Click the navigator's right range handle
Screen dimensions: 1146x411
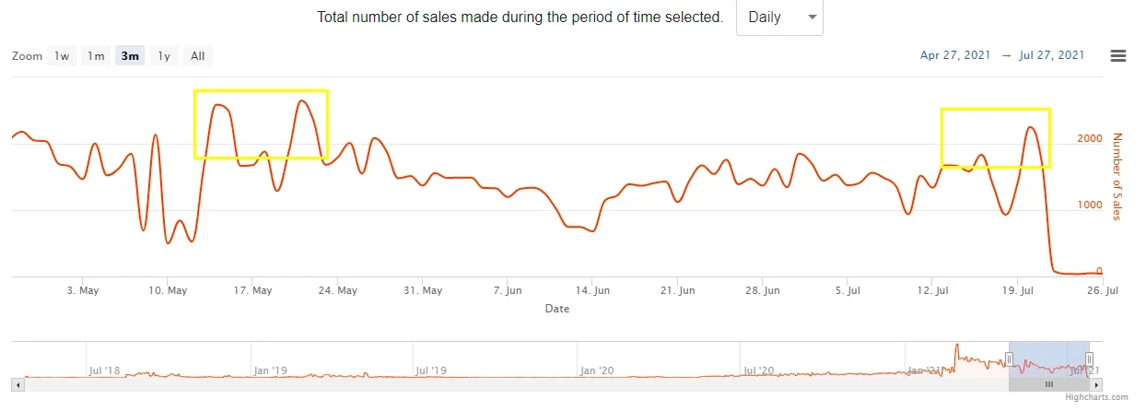pos(1089,358)
